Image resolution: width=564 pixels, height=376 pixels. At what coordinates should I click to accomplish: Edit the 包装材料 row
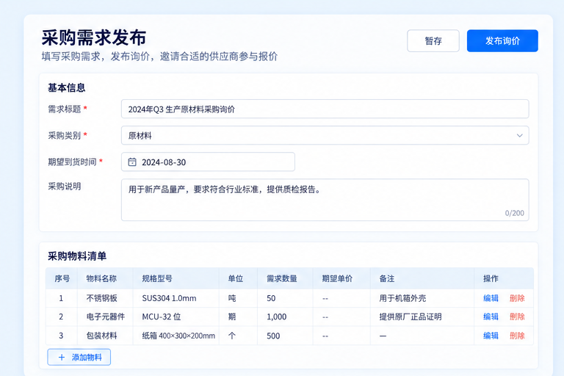tap(491, 336)
